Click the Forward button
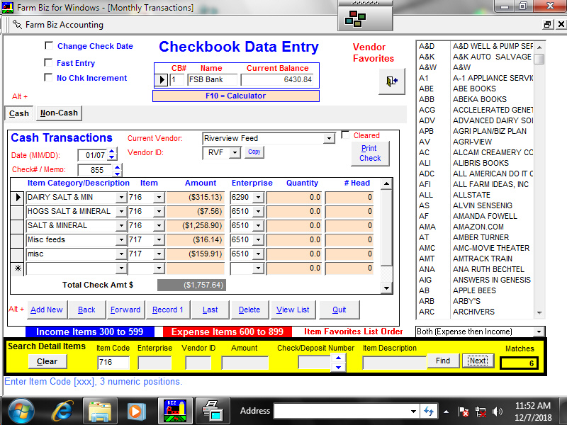The width and height of the screenshot is (567, 425). pos(125,310)
